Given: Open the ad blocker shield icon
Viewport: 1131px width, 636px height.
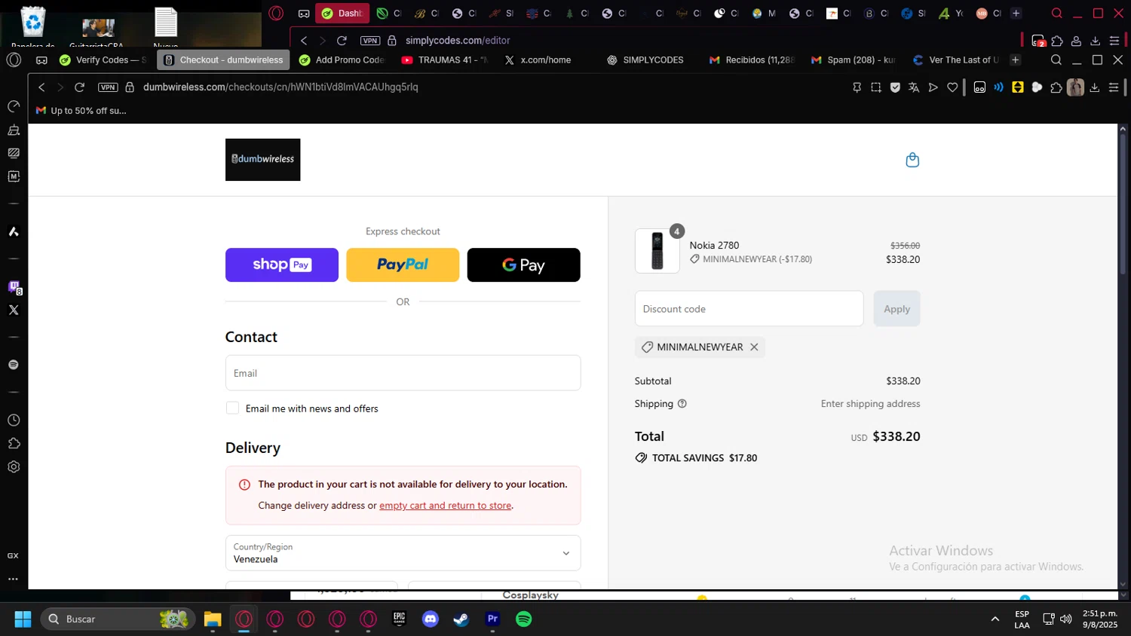Looking at the screenshot, I should [895, 87].
